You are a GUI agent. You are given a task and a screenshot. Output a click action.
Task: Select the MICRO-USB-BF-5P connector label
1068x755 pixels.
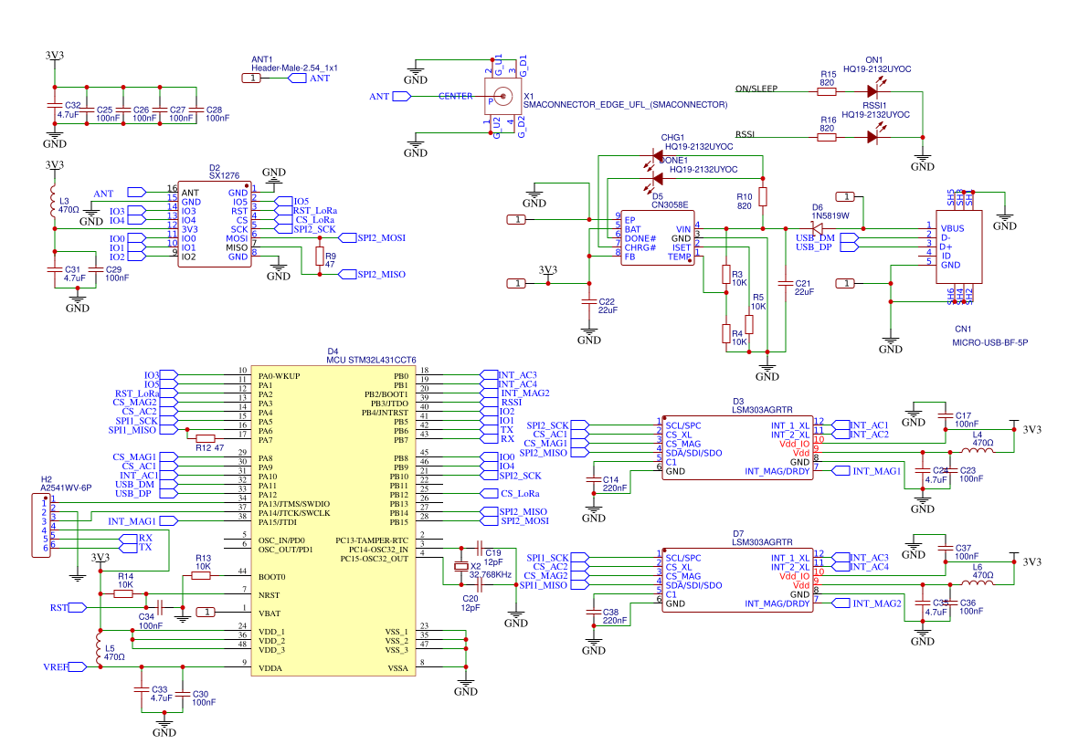[x=989, y=342]
